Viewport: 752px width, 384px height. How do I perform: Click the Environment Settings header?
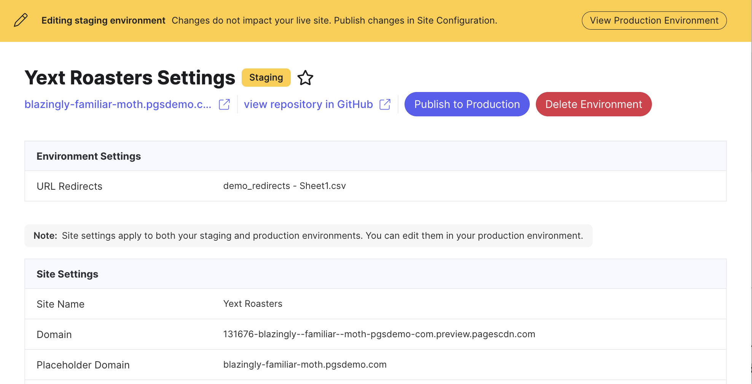coord(89,156)
